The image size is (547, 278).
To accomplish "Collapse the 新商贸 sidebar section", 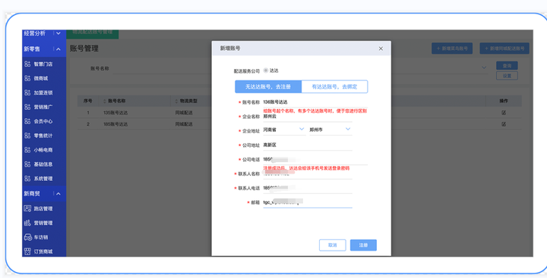I will [x=58, y=194].
